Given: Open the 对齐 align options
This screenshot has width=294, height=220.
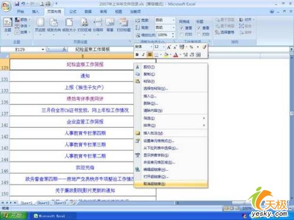Looking at the screenshot, I should 246,20.
